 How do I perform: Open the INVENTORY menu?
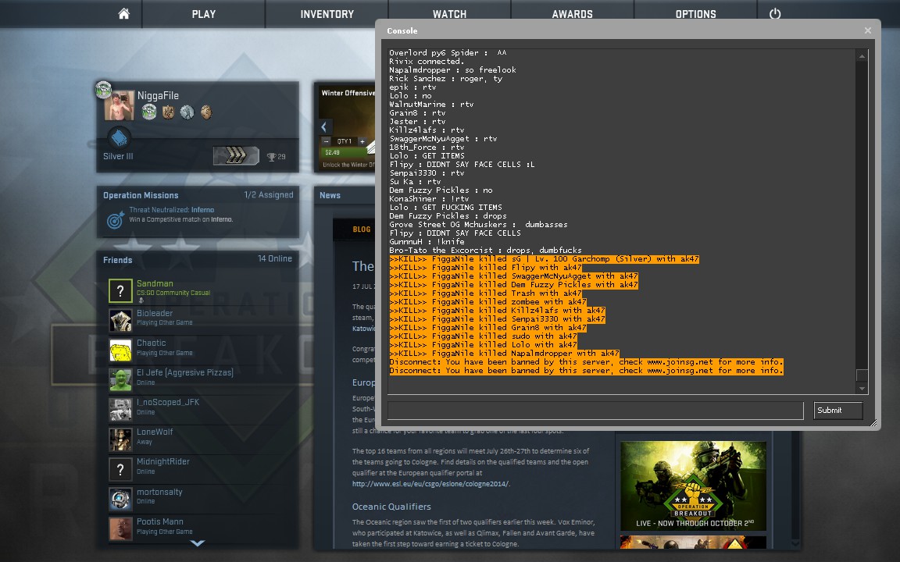[327, 14]
